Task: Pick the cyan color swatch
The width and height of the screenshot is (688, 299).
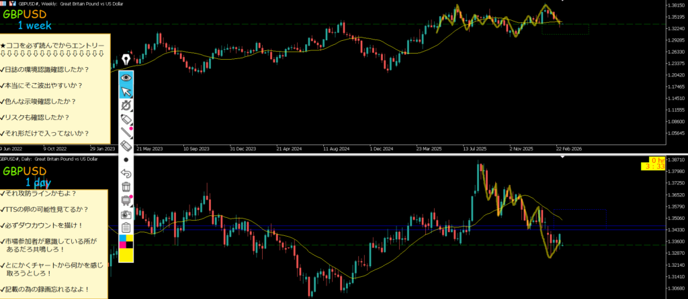Action: (122, 239)
